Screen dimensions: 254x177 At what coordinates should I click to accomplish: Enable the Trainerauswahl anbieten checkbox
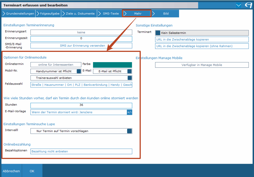point(129,78)
